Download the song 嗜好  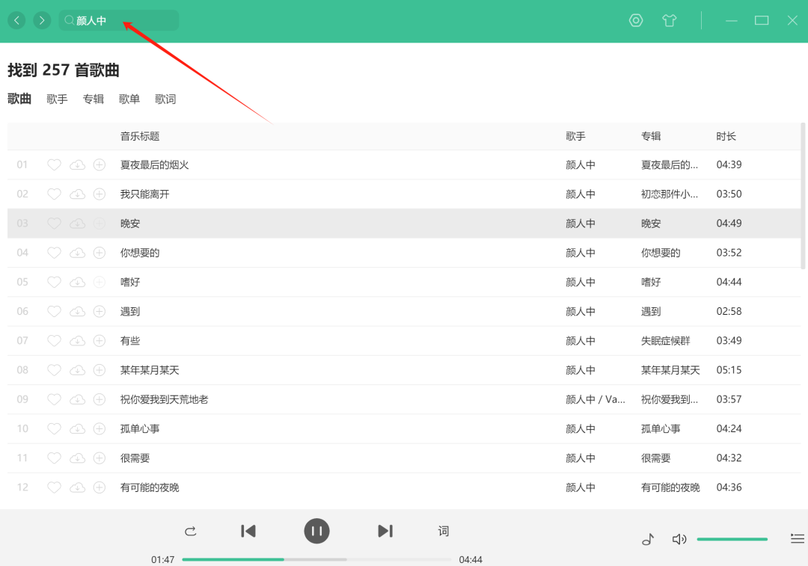tap(77, 282)
